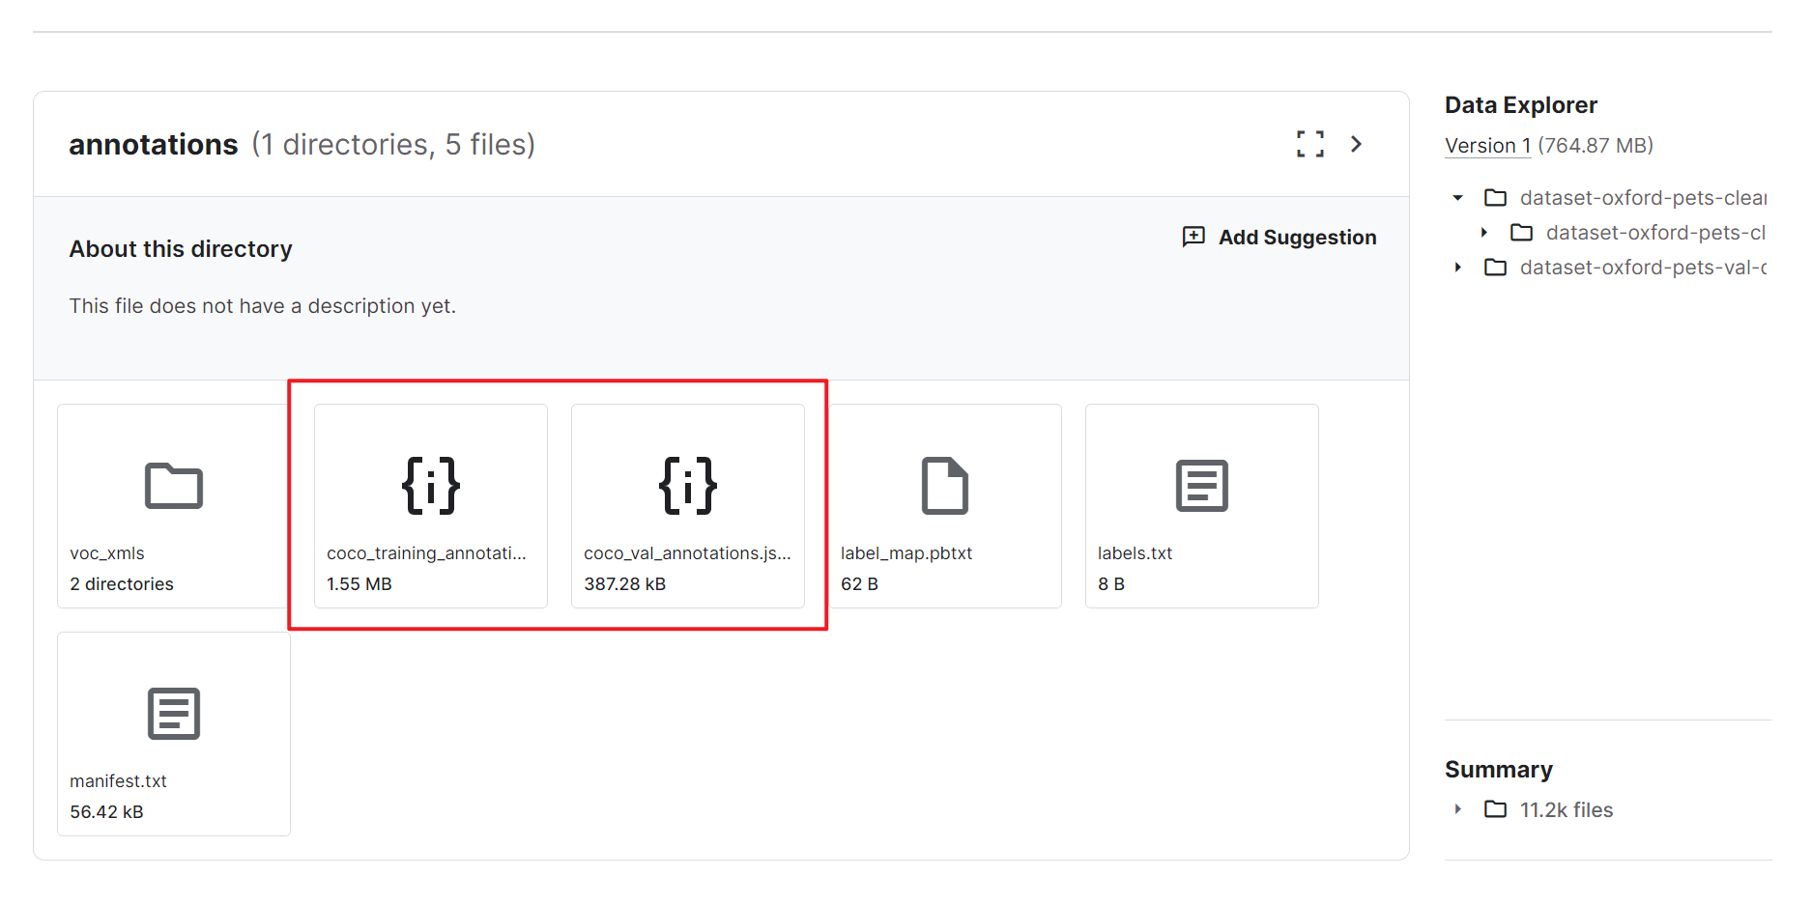The image size is (1811, 904).
Task: Collapse the dataset-oxford-pets-clean root tree node
Action: point(1458,198)
